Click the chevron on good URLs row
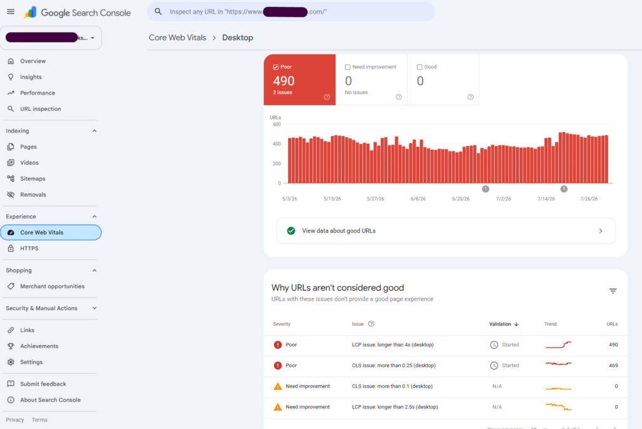 tap(601, 230)
